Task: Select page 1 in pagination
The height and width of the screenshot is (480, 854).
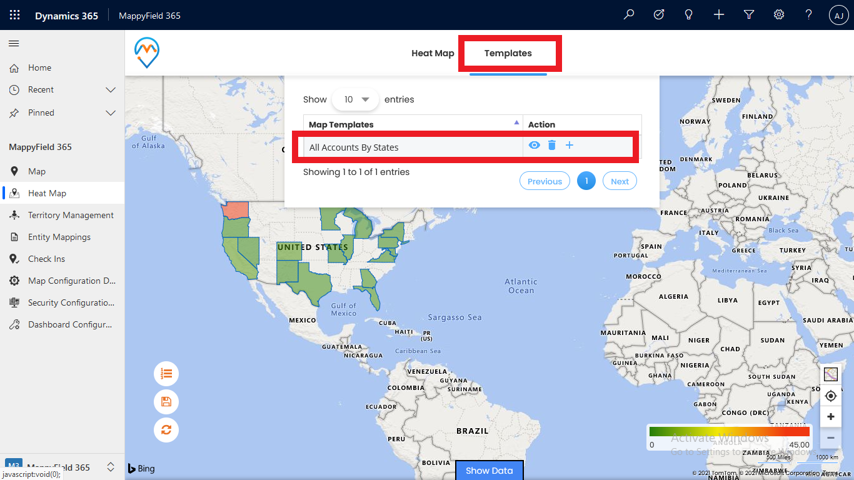Action: (586, 181)
